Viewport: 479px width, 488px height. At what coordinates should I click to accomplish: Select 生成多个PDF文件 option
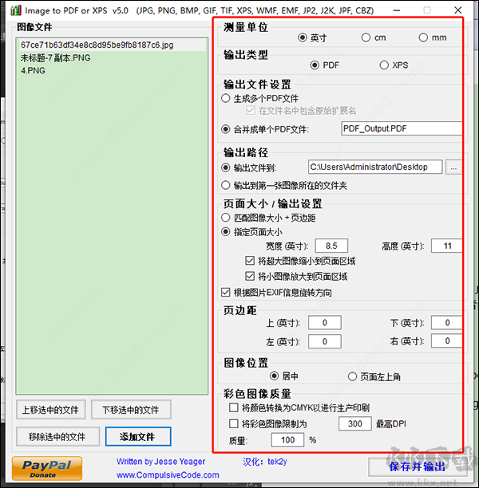coord(226,98)
